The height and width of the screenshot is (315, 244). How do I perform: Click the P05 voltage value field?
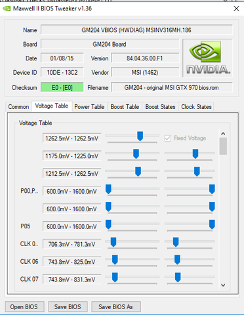72,226
